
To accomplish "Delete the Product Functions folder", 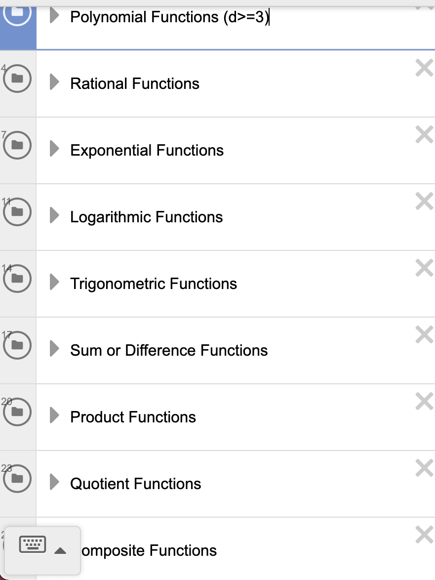I will click(424, 401).
